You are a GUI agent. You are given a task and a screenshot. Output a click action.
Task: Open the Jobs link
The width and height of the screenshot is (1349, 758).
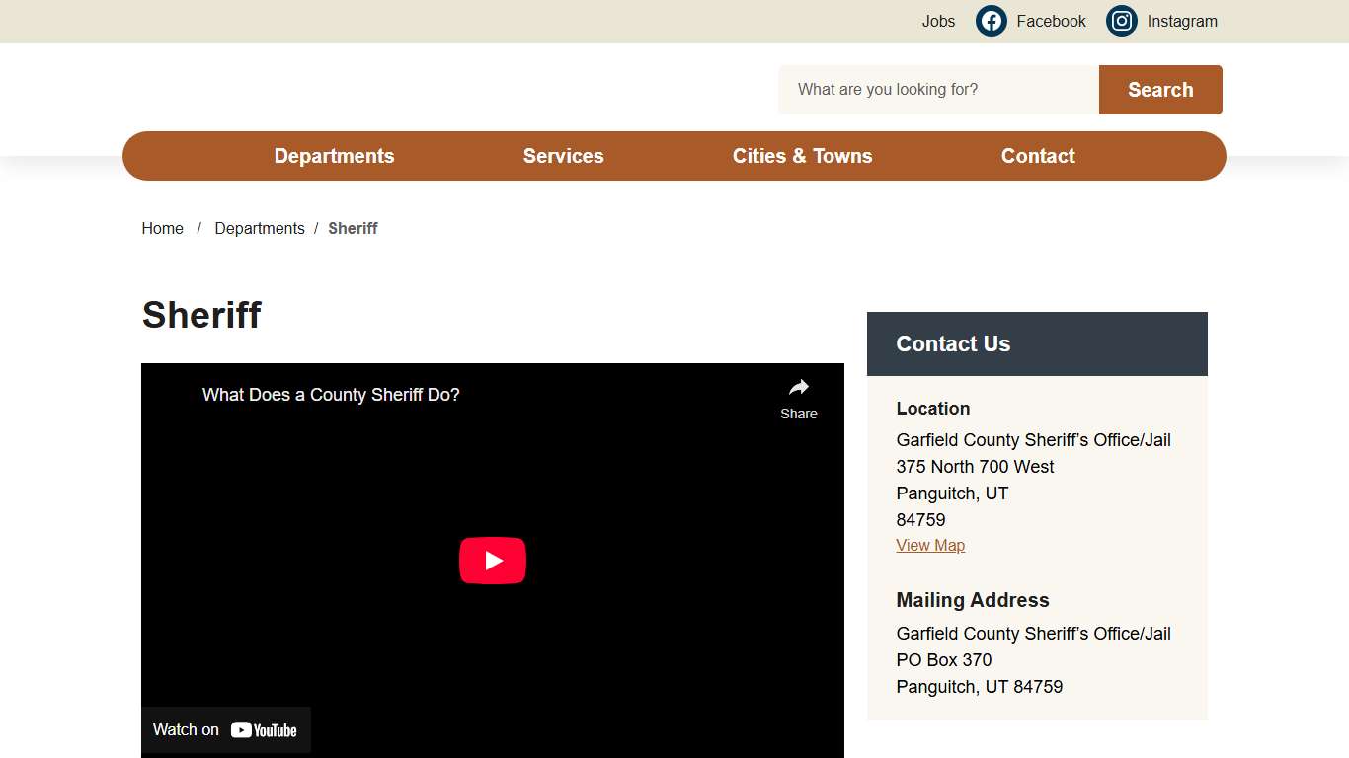pos(938,21)
